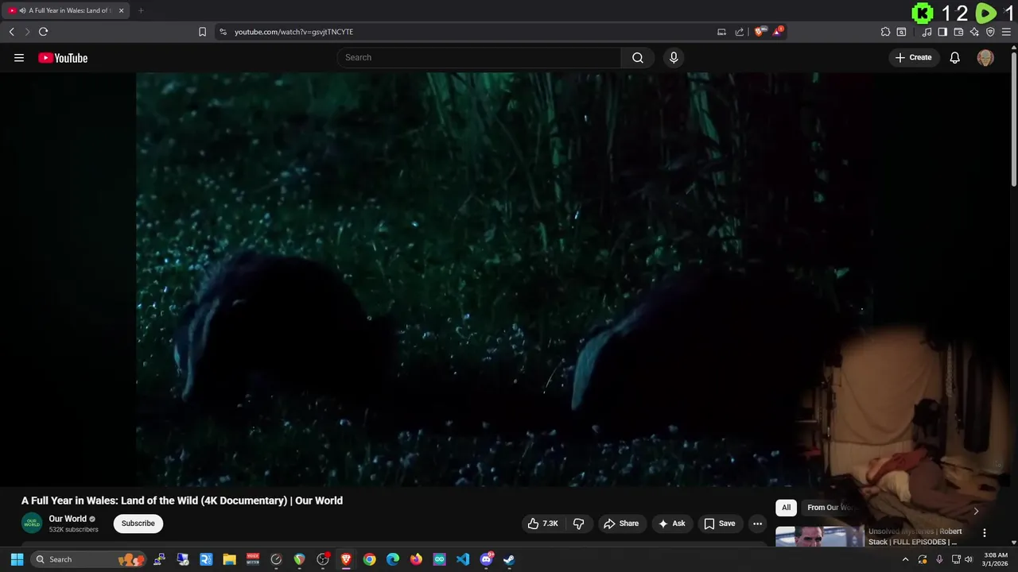Screen dimensions: 1018x572
Task: Open the Our World channel avatar
Action: point(32,524)
